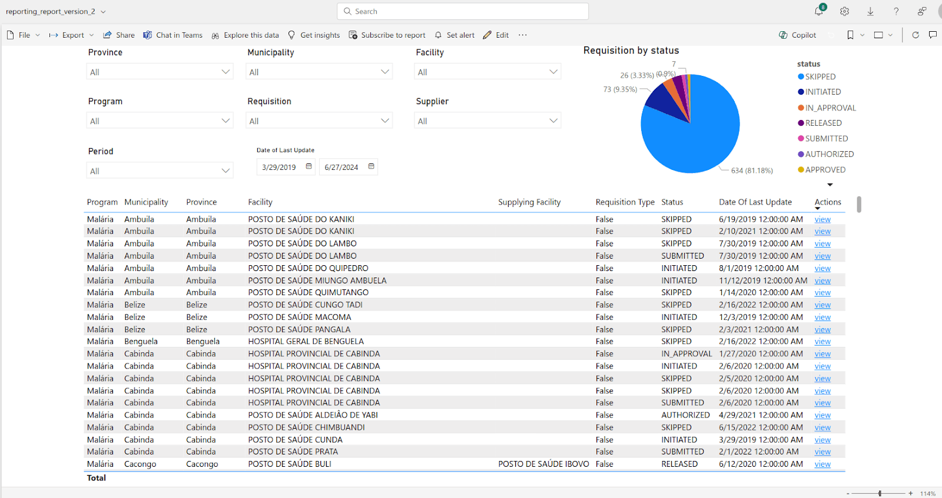The image size is (942, 498).
Task: Click Explore this data
Action: [245, 35]
